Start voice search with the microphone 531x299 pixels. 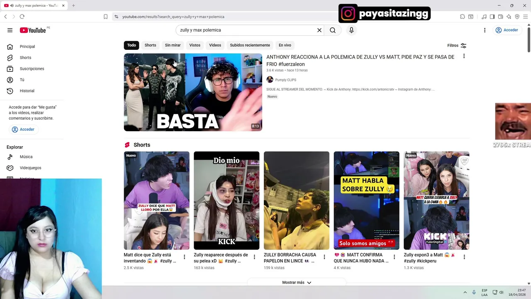351,30
